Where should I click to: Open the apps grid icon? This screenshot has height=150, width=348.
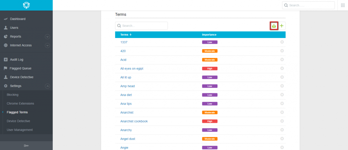pyautogui.click(x=343, y=5)
